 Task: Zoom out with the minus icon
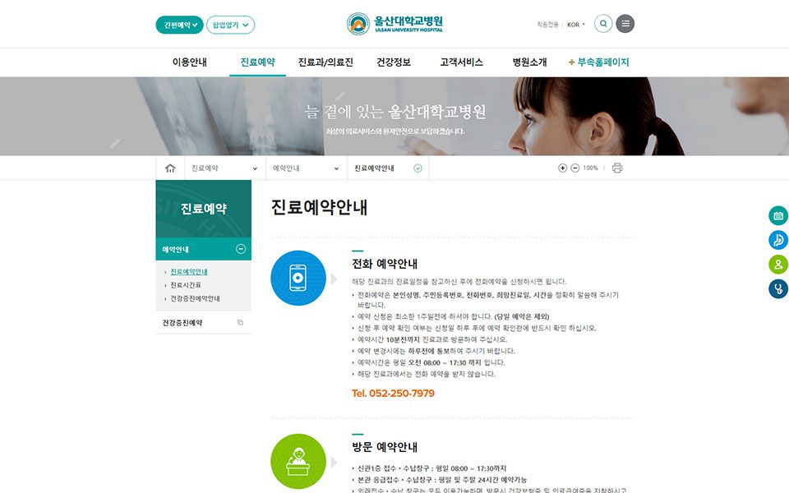click(x=575, y=168)
